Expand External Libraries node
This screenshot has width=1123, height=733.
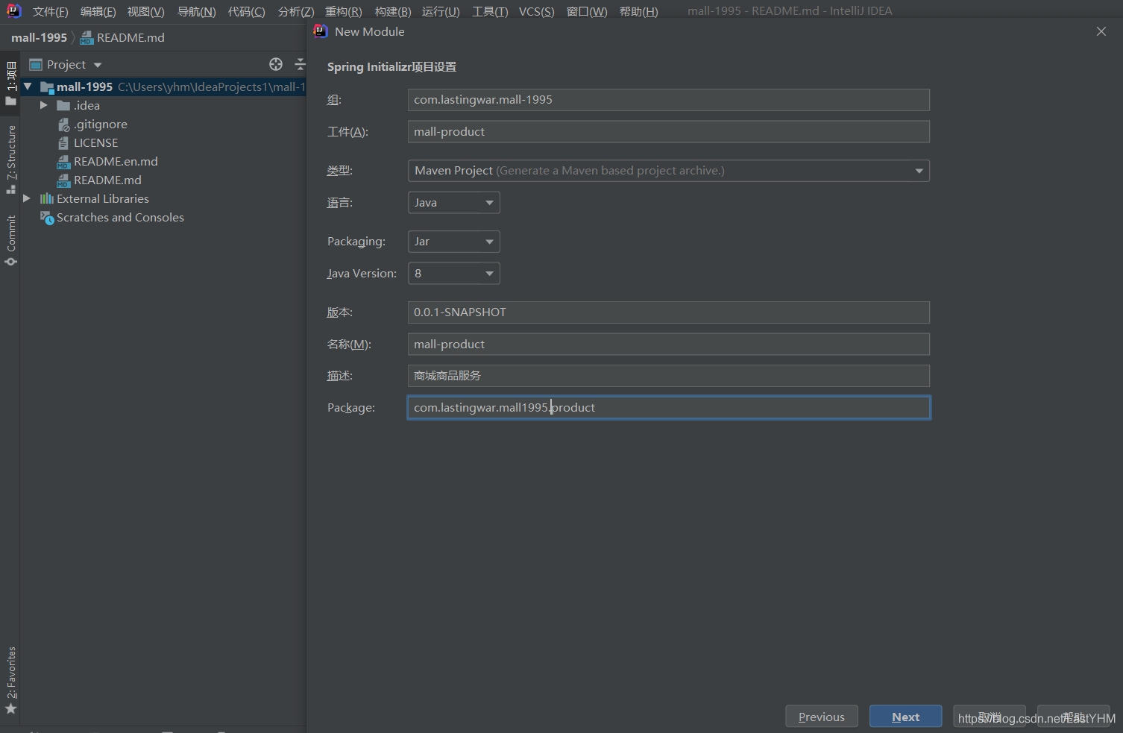click(x=27, y=198)
